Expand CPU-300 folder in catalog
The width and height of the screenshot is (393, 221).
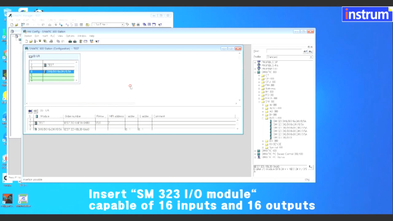tap(259, 82)
